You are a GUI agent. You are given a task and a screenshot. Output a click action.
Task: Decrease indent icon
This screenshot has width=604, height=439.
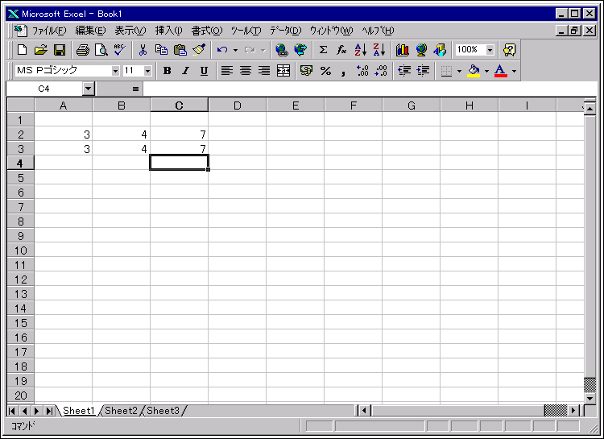pos(404,71)
